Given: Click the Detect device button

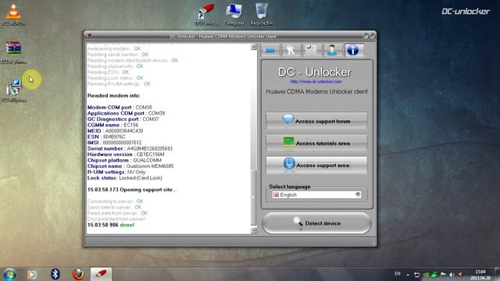Looking at the screenshot, I should click(316, 223).
